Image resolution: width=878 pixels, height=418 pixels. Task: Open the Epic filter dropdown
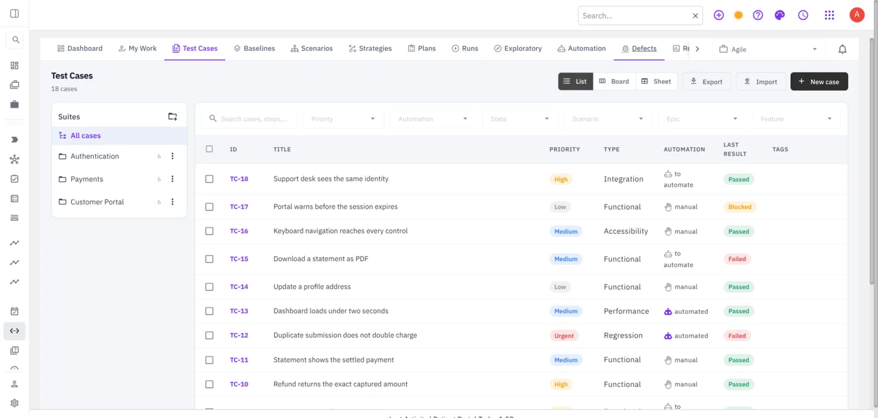point(702,119)
